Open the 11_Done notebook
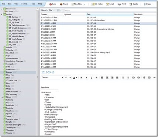158x137 pixels. point(13,45)
